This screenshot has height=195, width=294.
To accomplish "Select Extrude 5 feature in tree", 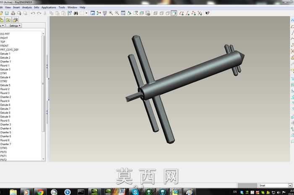I will 5,85.
